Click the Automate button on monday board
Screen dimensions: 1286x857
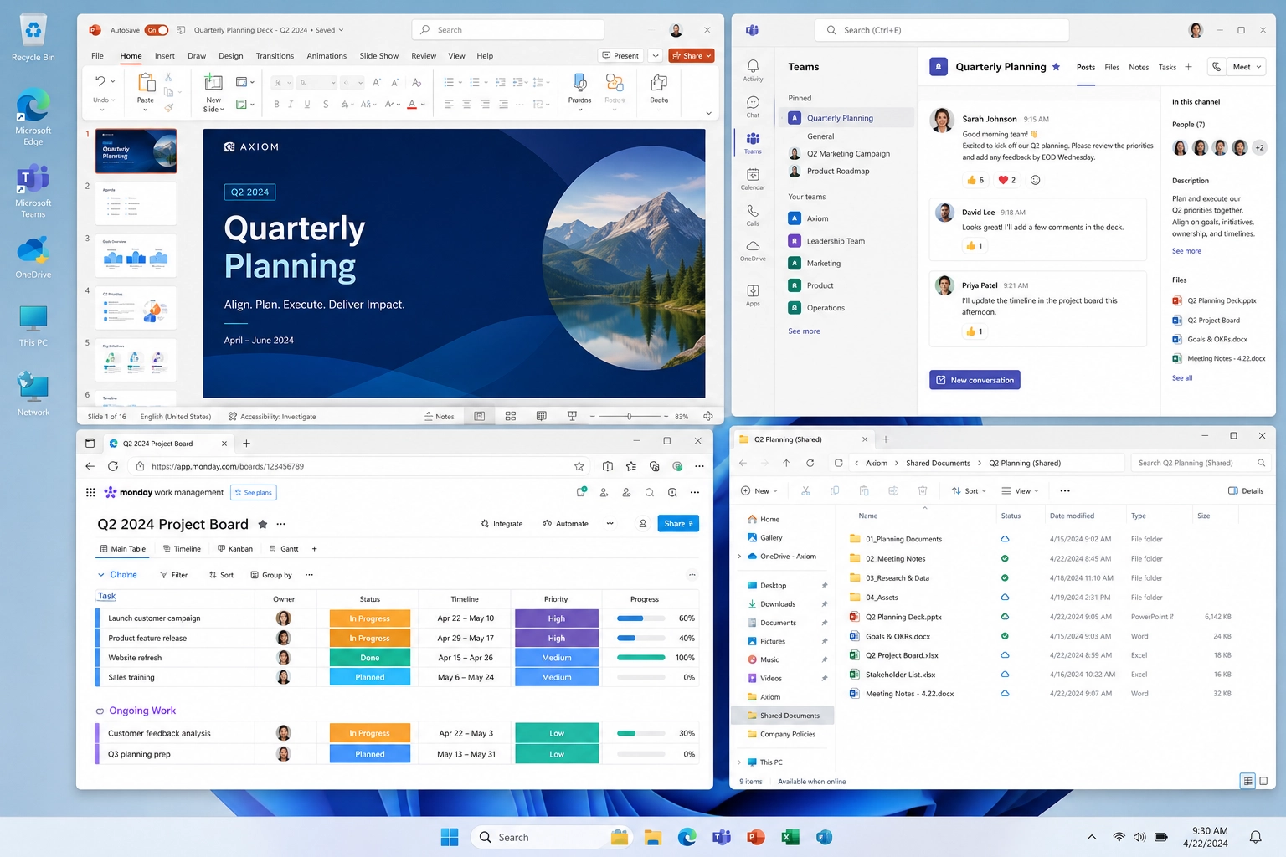(x=566, y=524)
